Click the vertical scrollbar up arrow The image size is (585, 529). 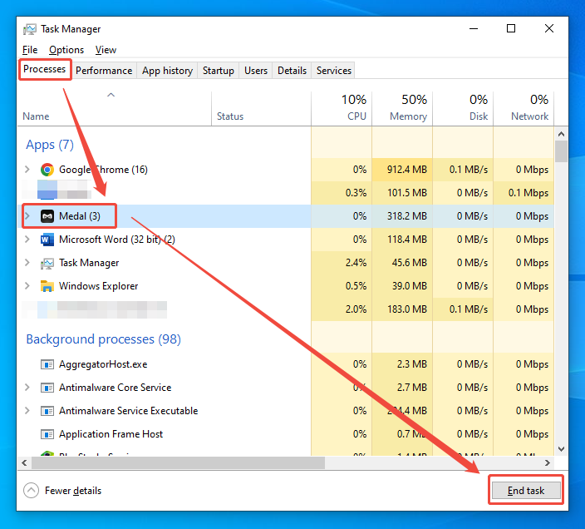[561, 134]
